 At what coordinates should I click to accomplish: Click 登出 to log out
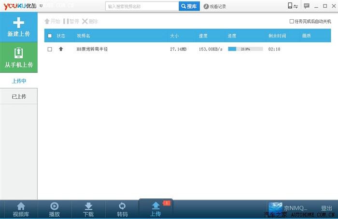click(326, 208)
